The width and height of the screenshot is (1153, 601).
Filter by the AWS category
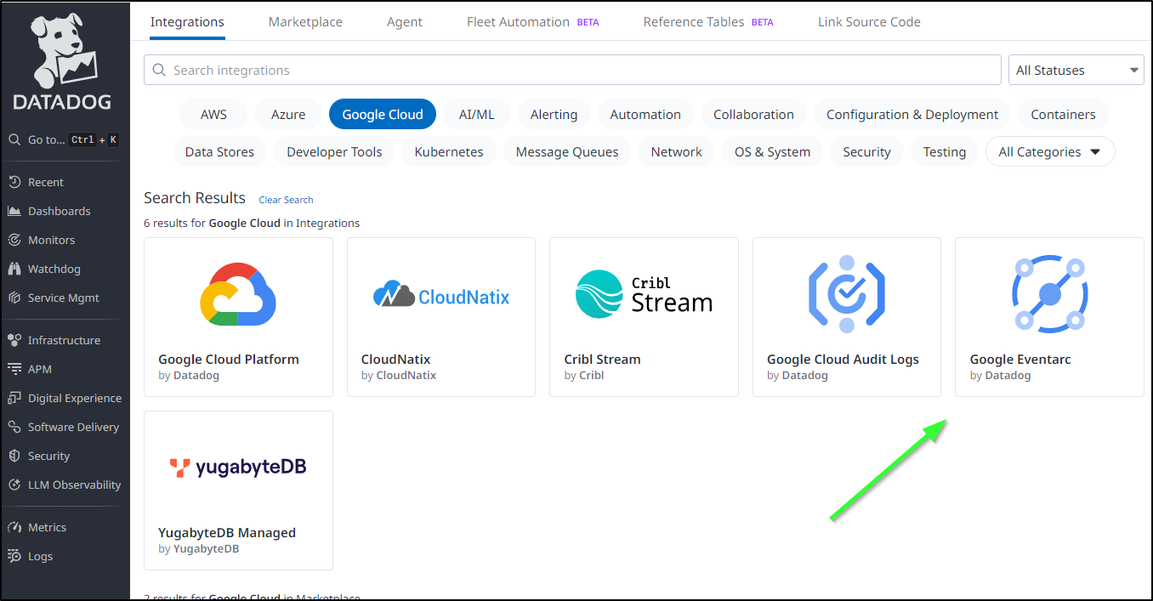point(214,114)
